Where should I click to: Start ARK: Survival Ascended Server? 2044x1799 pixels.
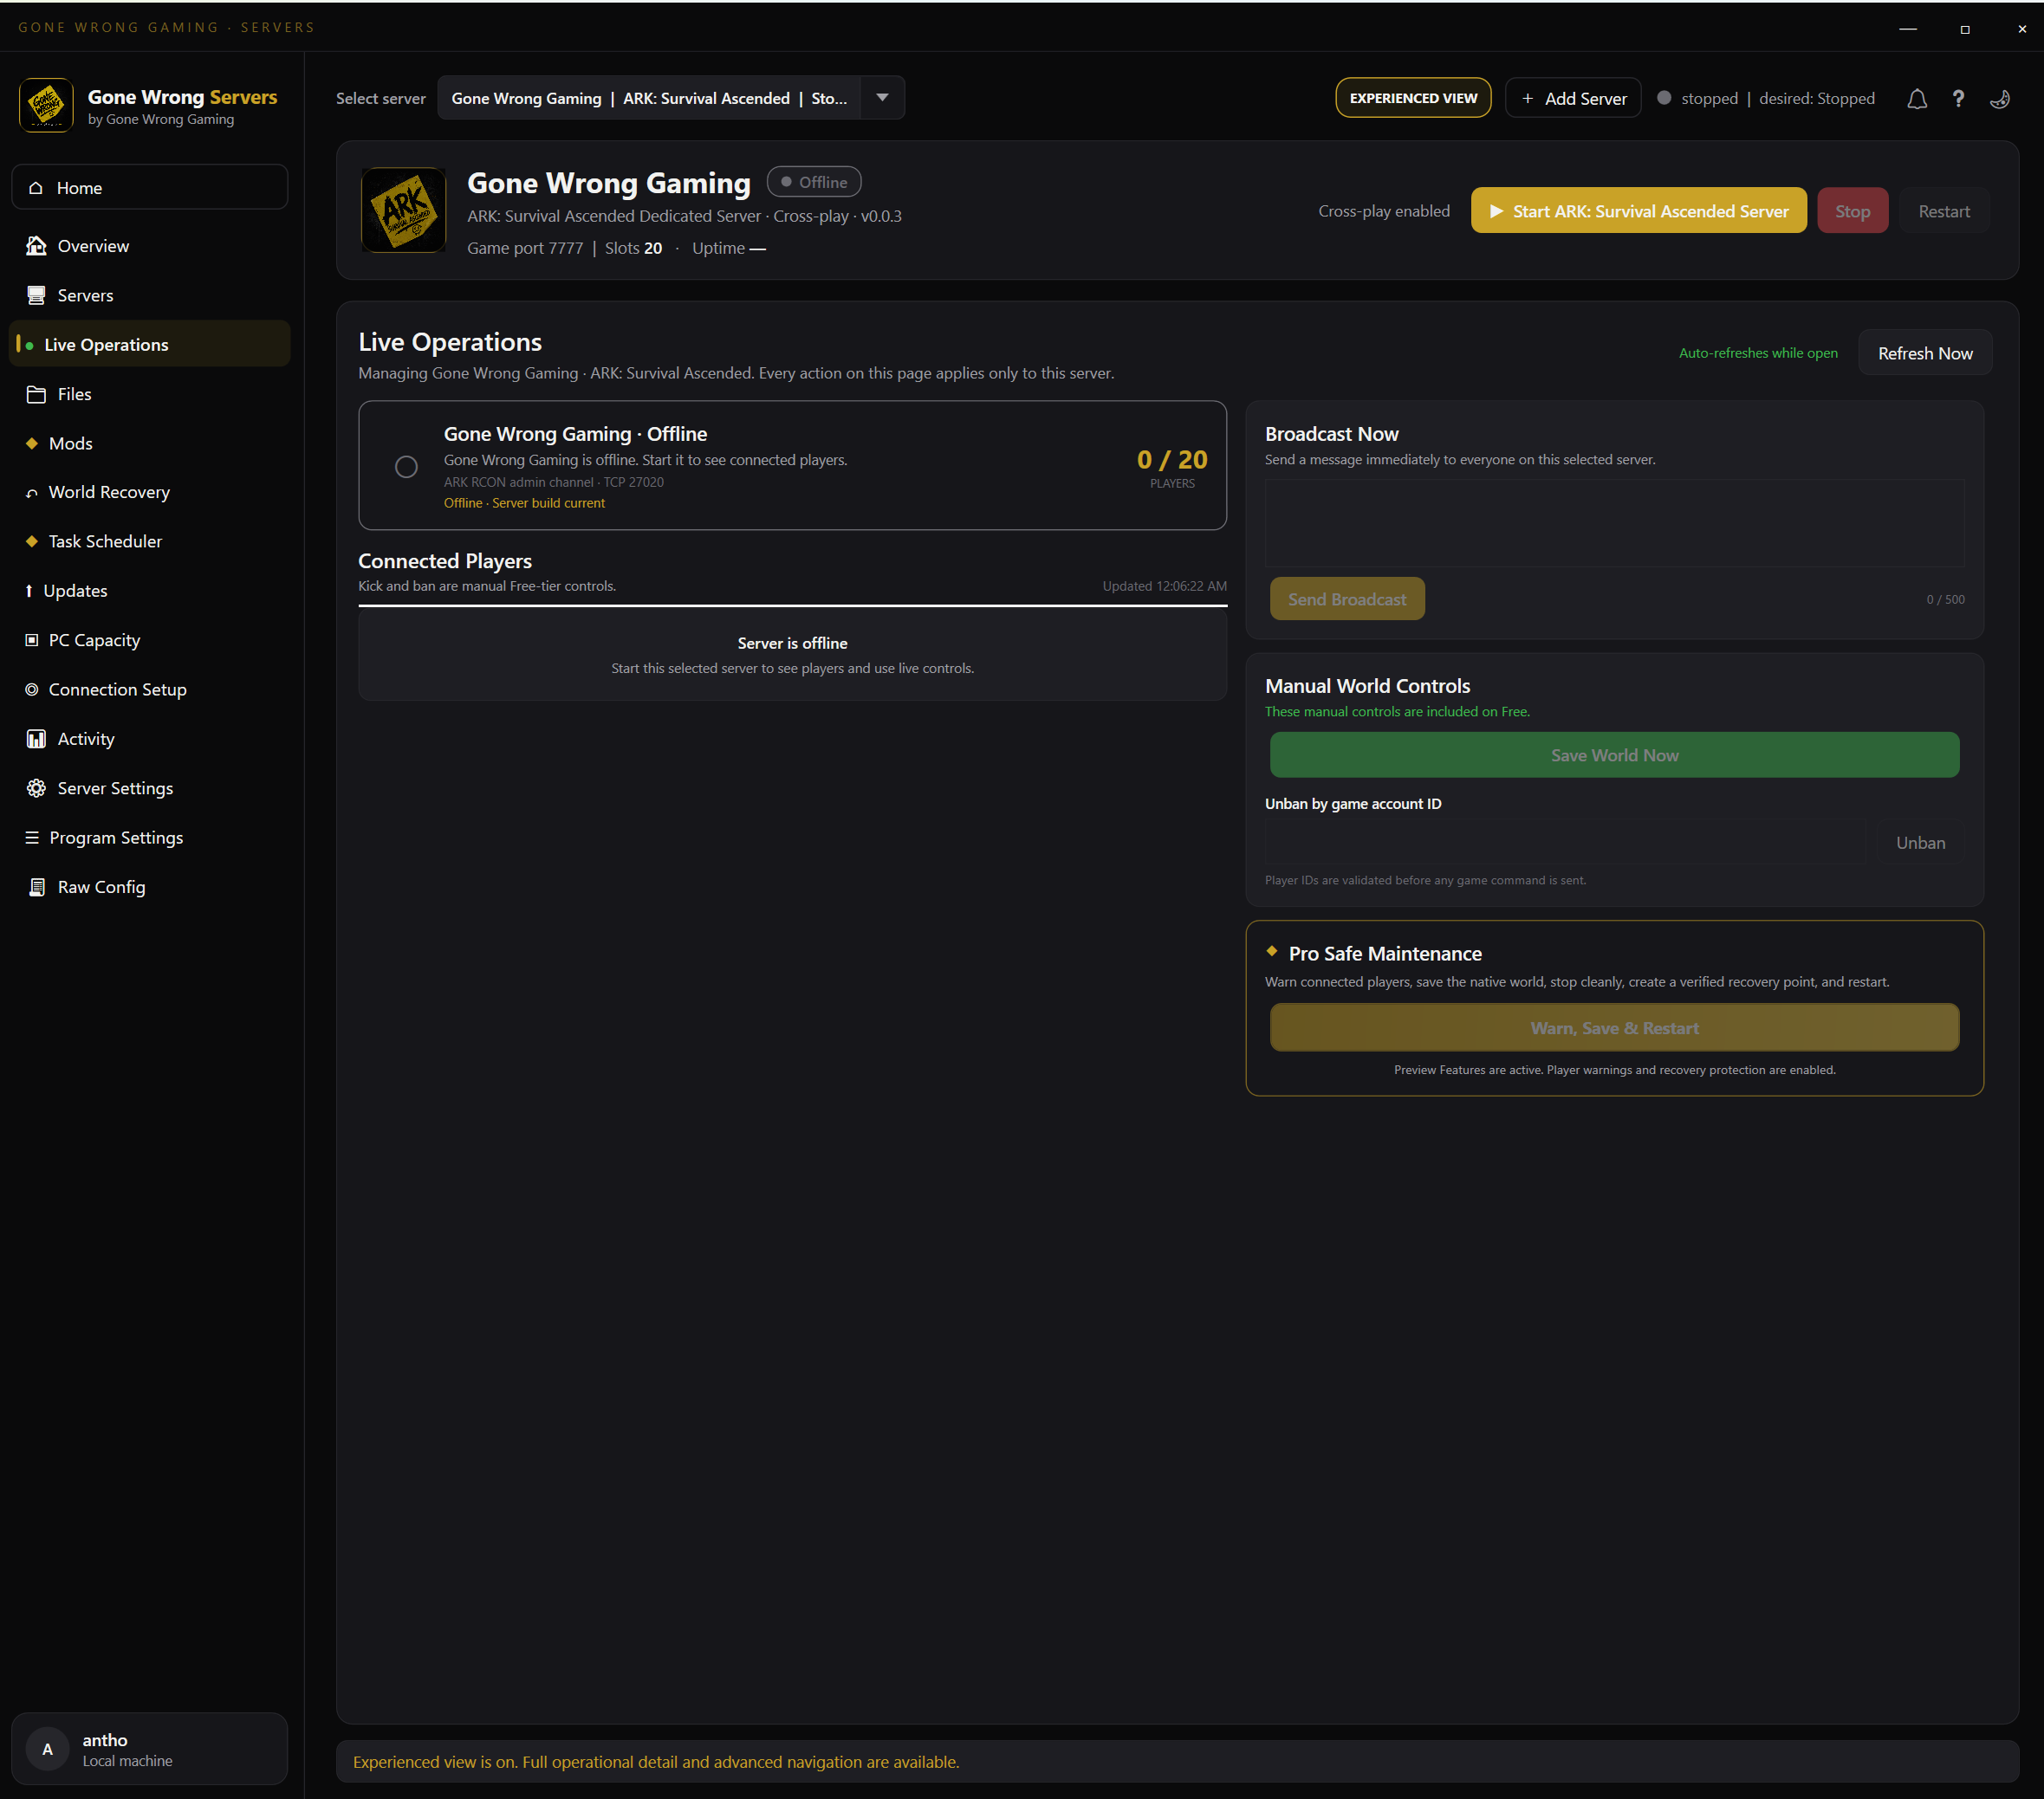tap(1638, 210)
